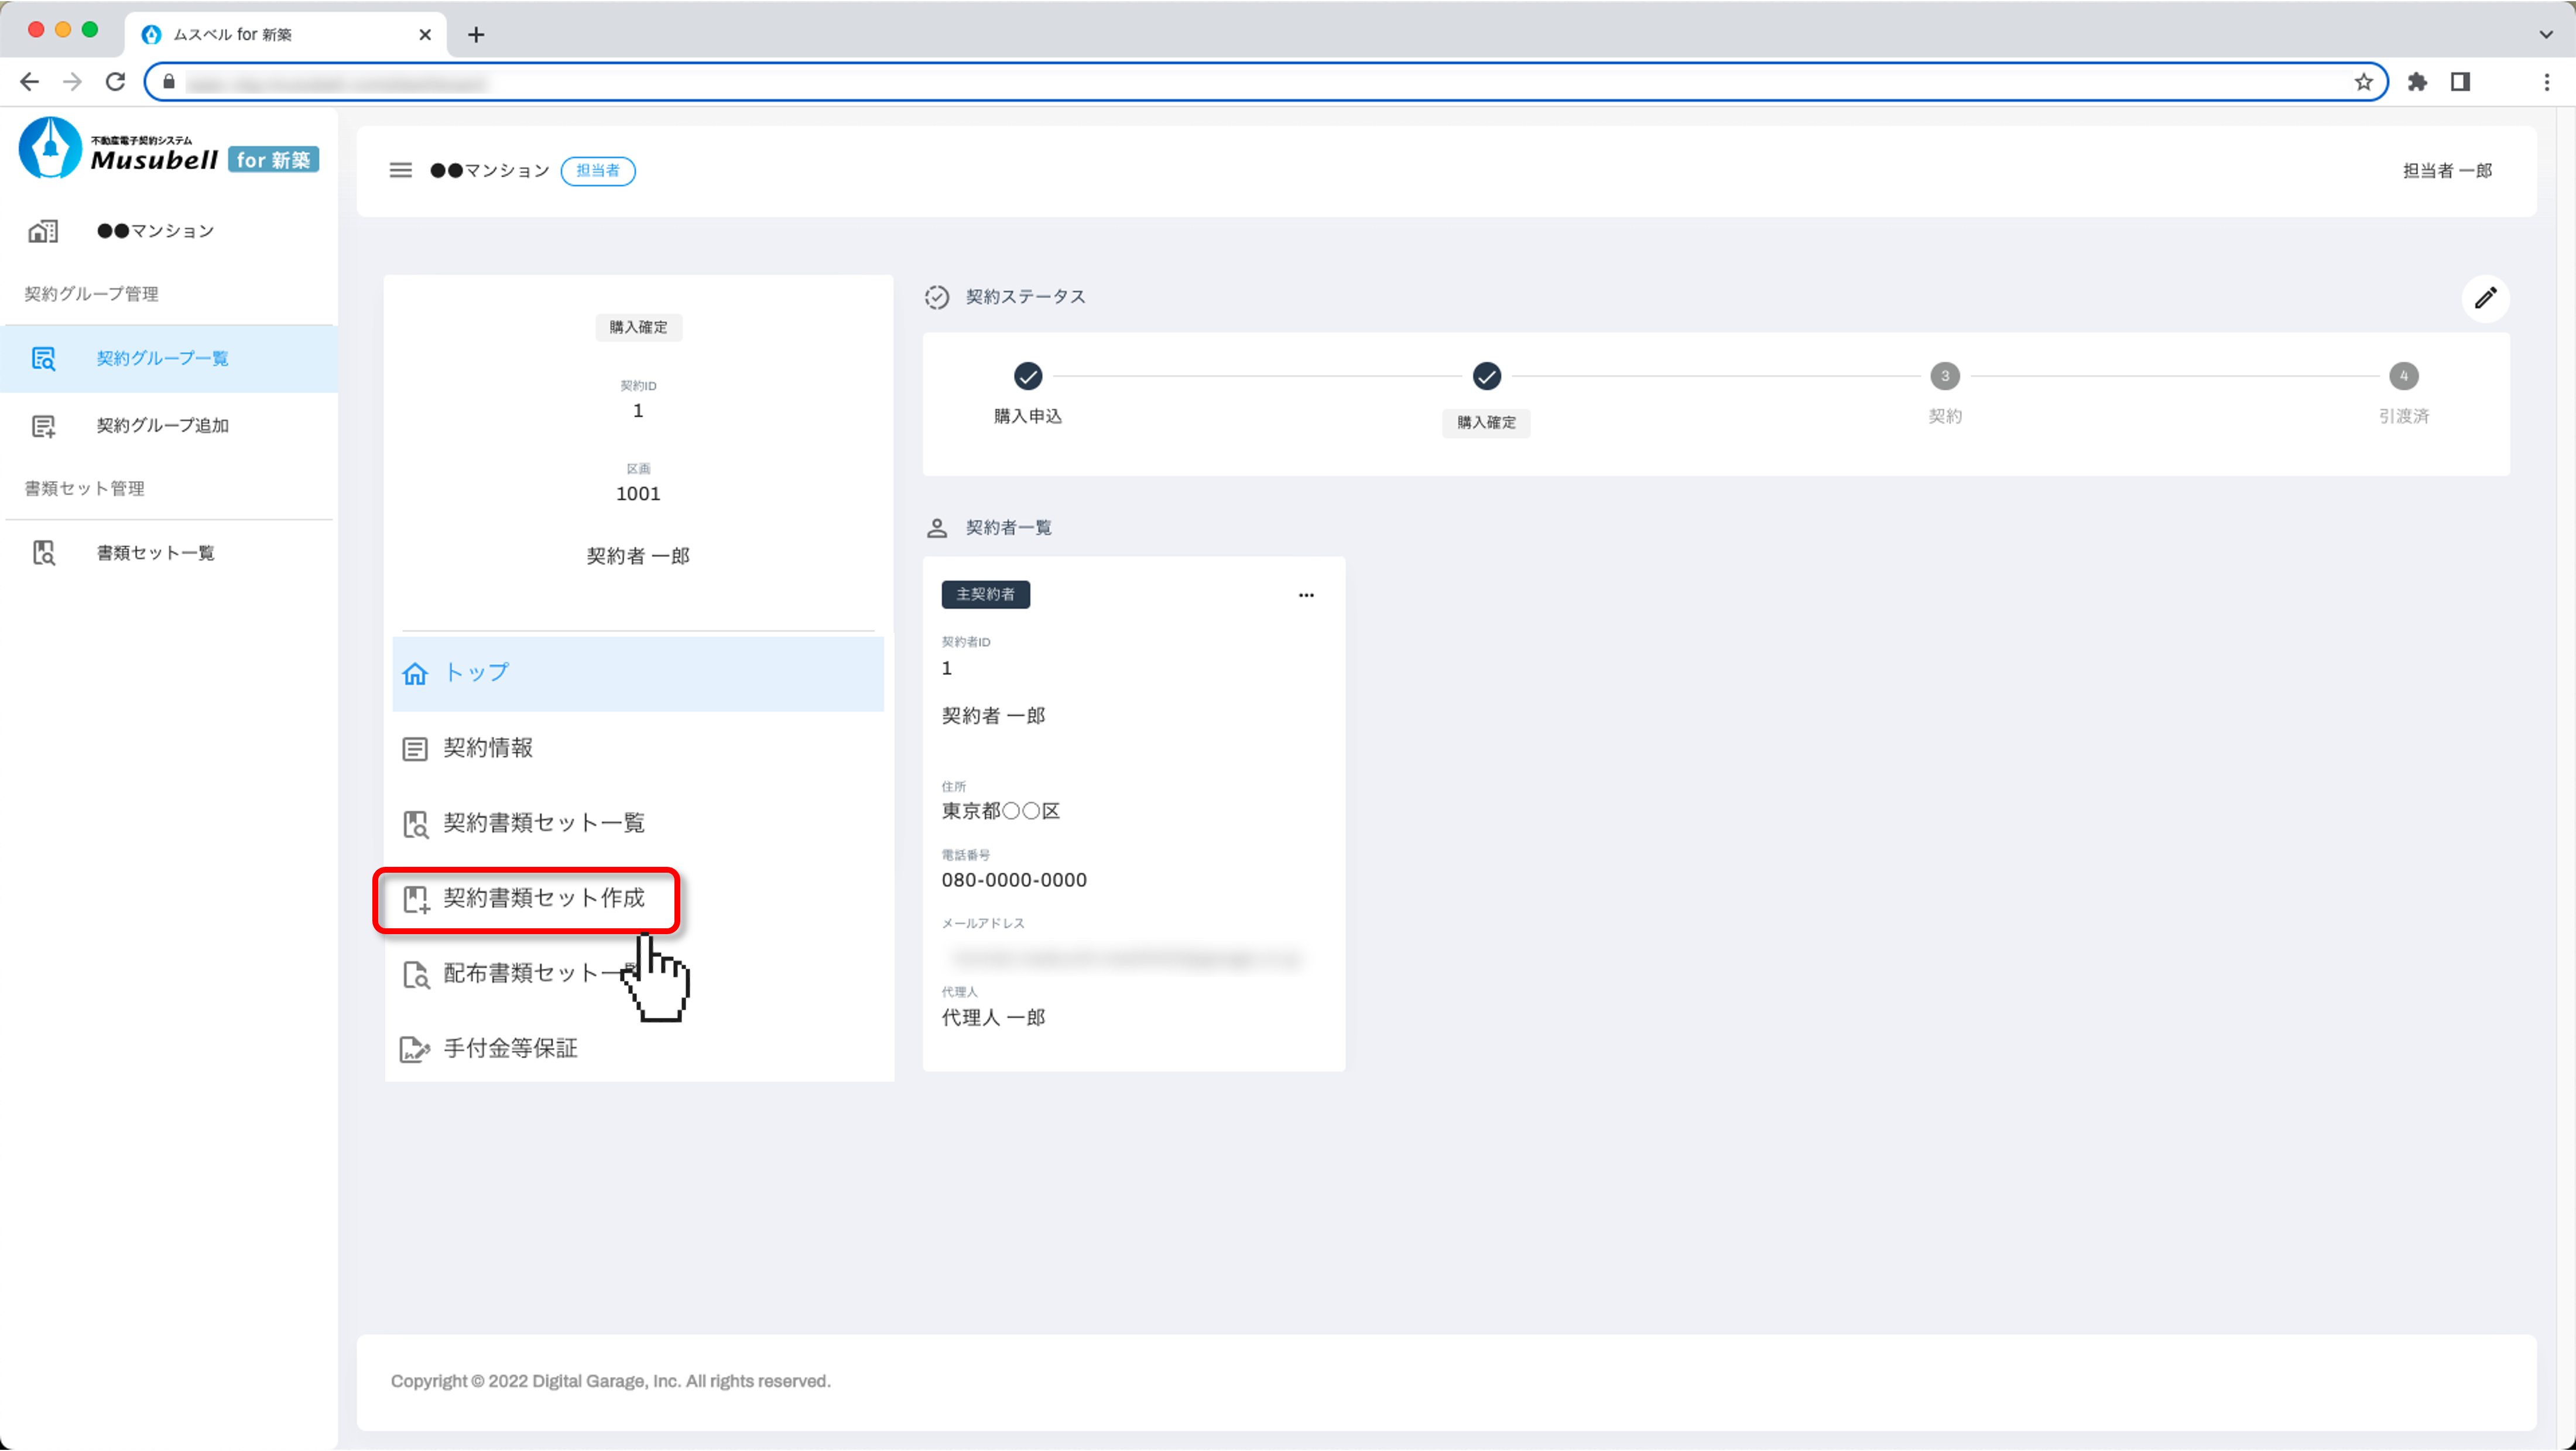Open 契約書類セット一覧 item
The height and width of the screenshot is (1451, 2576).
[x=543, y=823]
